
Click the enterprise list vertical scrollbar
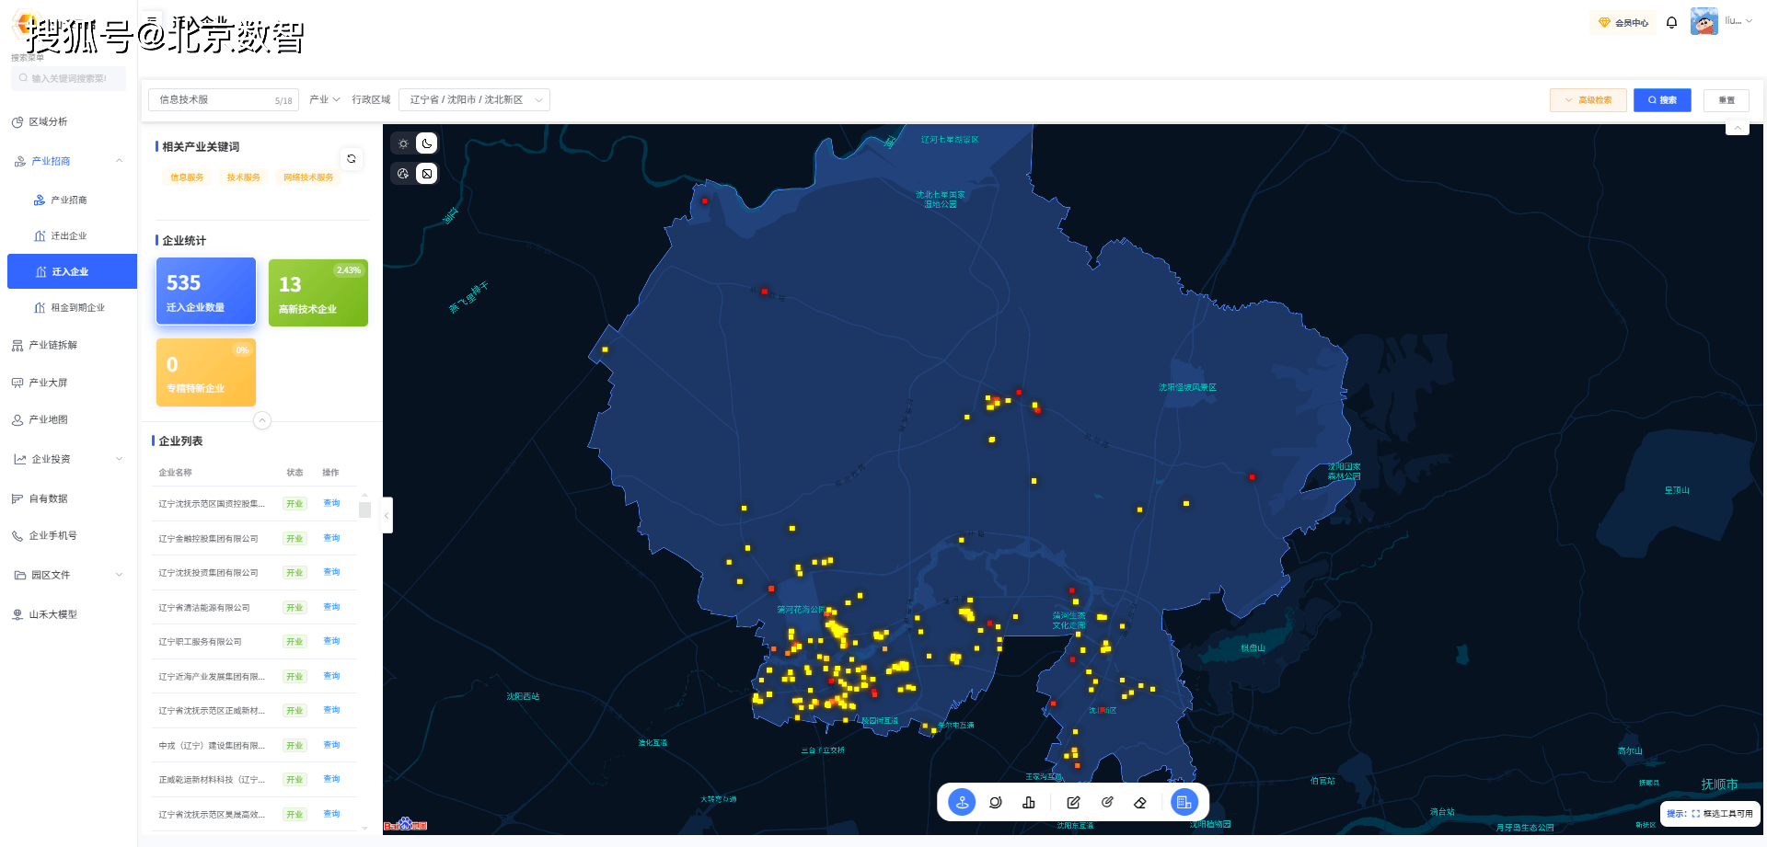365,509
